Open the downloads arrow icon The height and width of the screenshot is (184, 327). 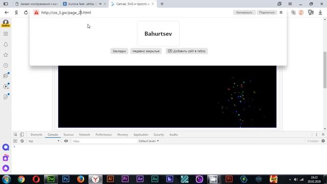click(x=320, y=12)
